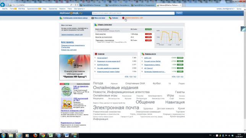Open first Новички list entry
Screen dimensions: 246x138
coord(102,58)
